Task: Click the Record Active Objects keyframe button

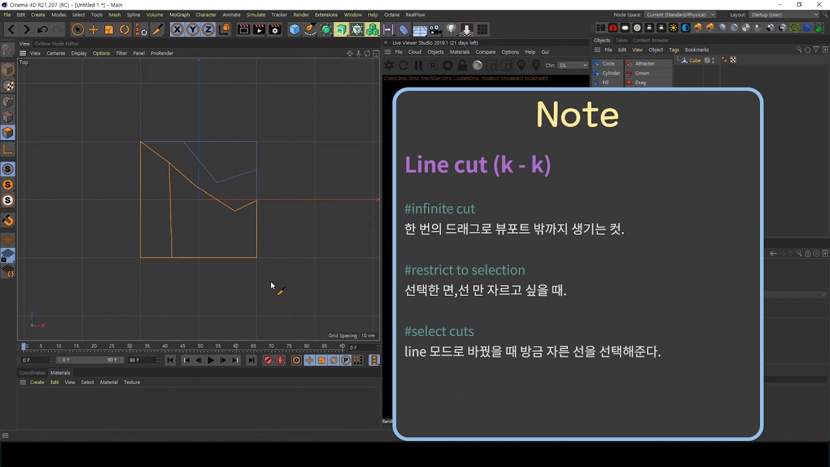Action: coord(268,361)
